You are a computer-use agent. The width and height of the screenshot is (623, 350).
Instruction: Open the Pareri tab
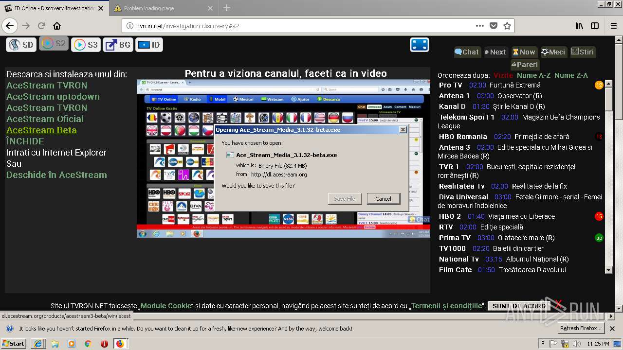525,65
